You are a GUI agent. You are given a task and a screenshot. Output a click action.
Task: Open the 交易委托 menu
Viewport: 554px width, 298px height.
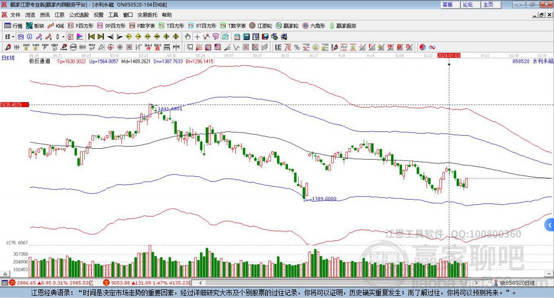(147, 15)
